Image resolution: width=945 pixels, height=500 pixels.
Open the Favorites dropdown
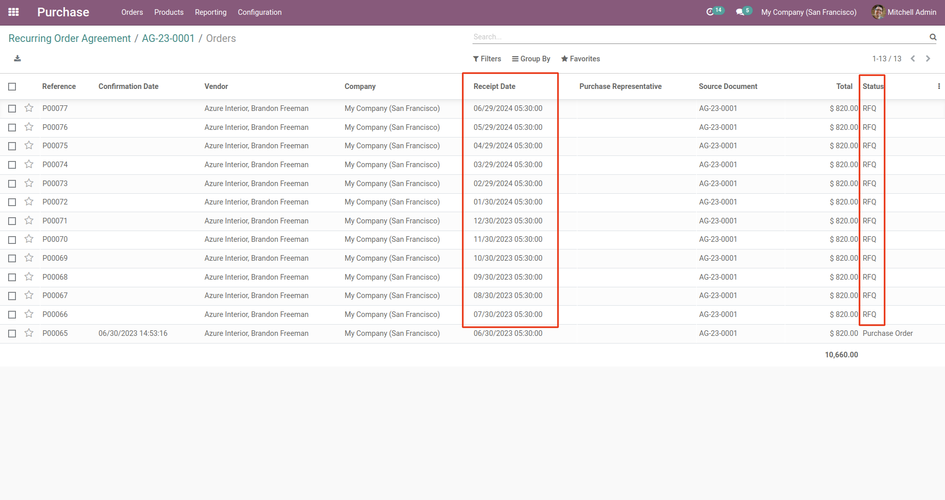pos(581,59)
